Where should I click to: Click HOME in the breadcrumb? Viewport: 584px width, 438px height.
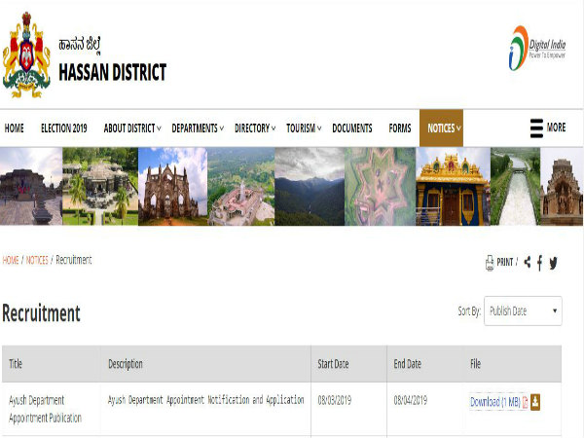pyautogui.click(x=11, y=260)
